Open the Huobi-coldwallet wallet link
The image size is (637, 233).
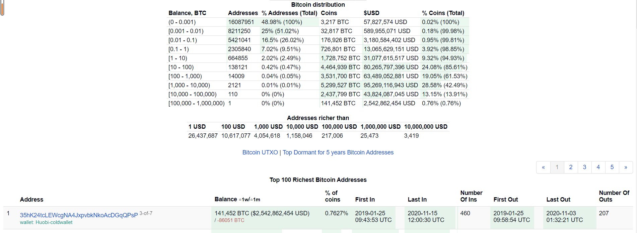point(46,222)
